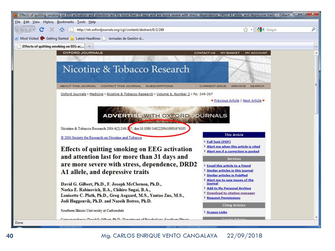335x251 pixels.
Task: Open the Tools menu
Action: 81,22
